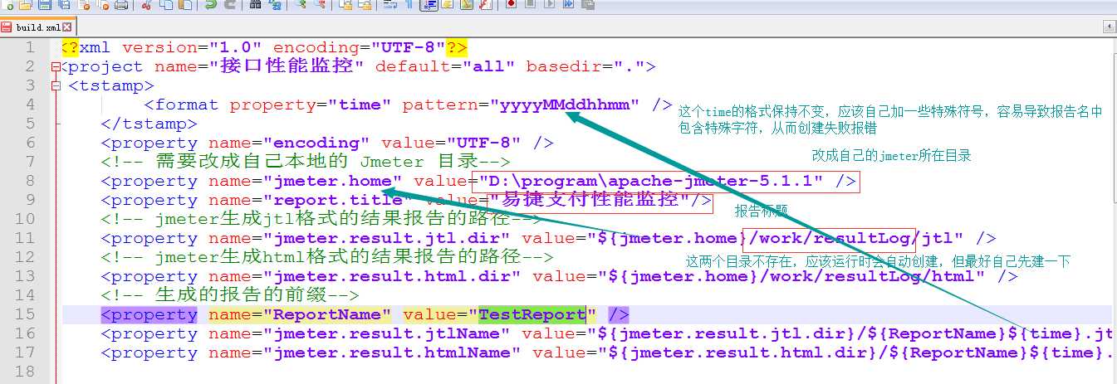1117x384 pixels.
Task: Click the Print toolbar icon
Action: (121, 5)
